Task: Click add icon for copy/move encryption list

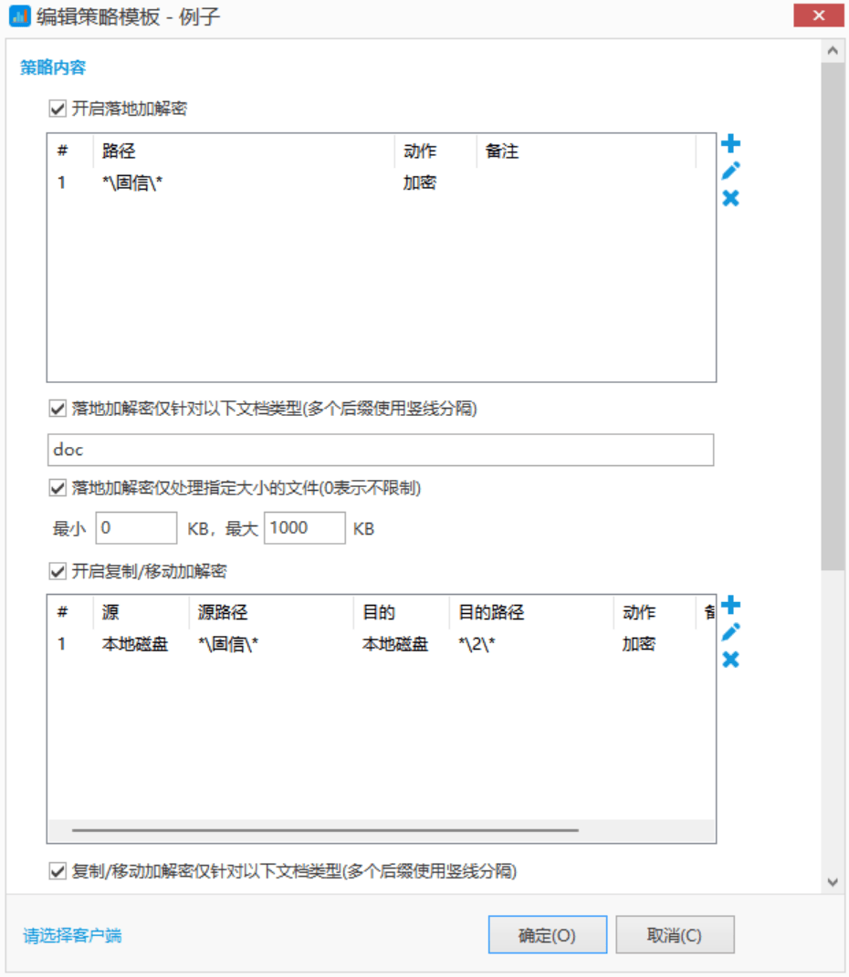Action: (x=730, y=605)
